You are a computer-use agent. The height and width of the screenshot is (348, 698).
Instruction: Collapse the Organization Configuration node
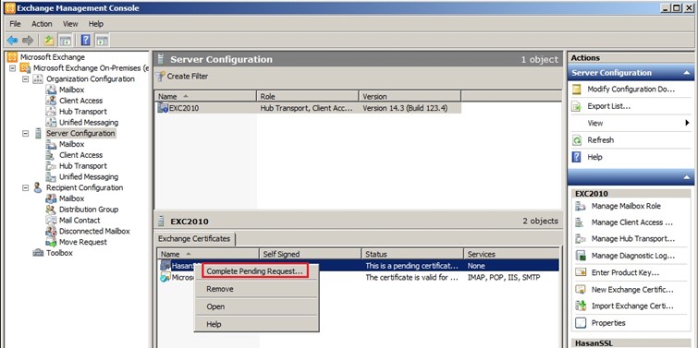click(25, 79)
